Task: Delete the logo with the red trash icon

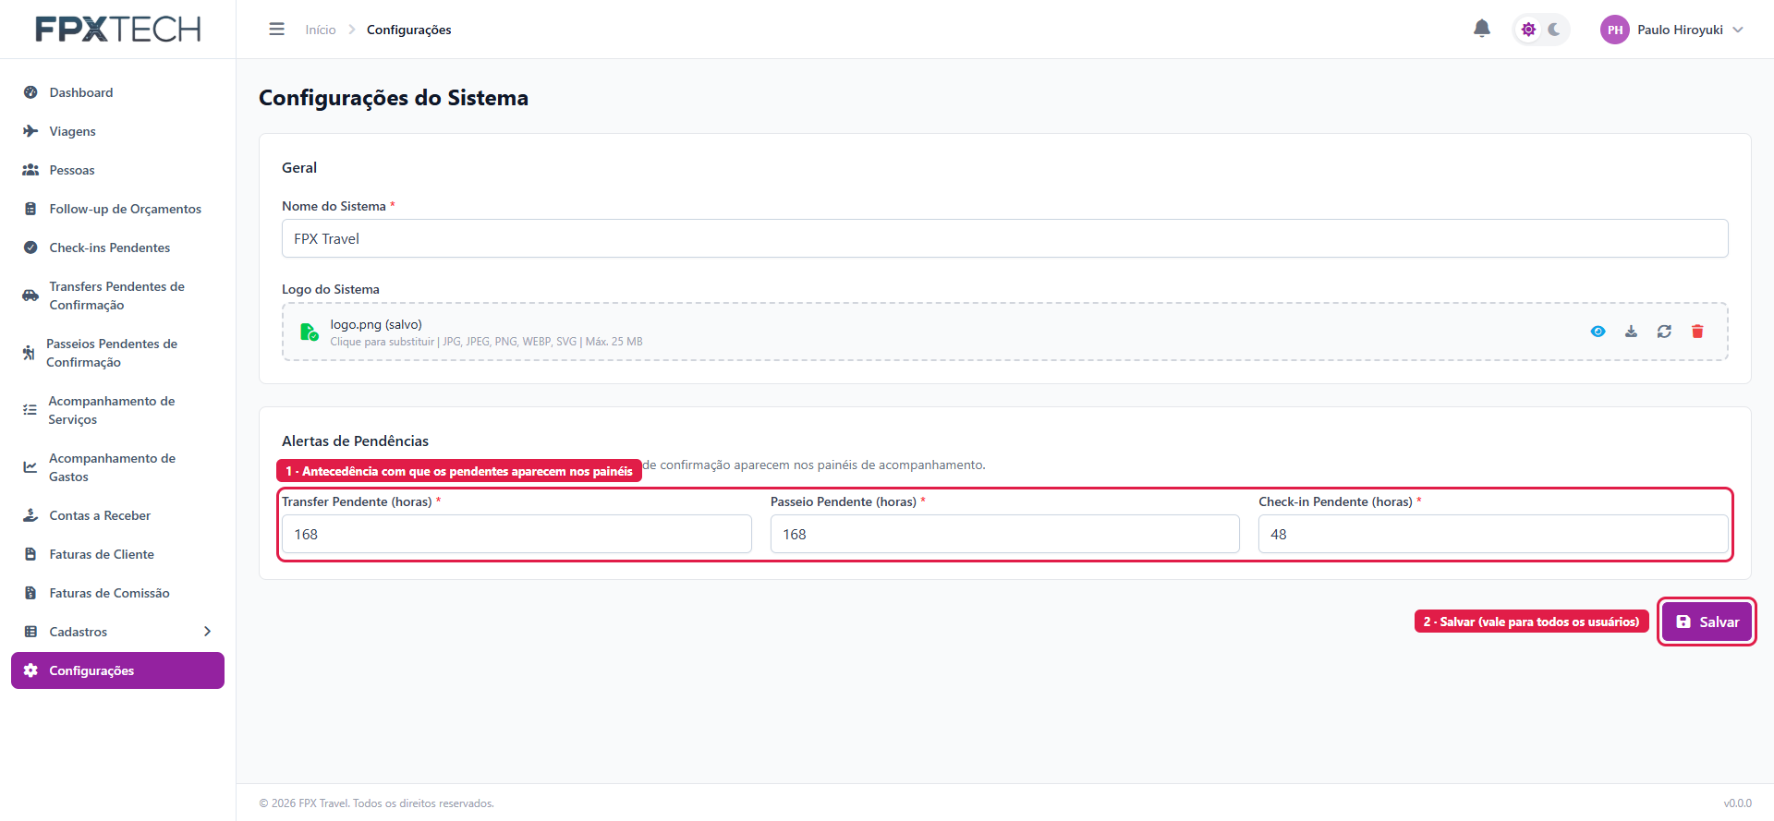Action: click(1697, 332)
